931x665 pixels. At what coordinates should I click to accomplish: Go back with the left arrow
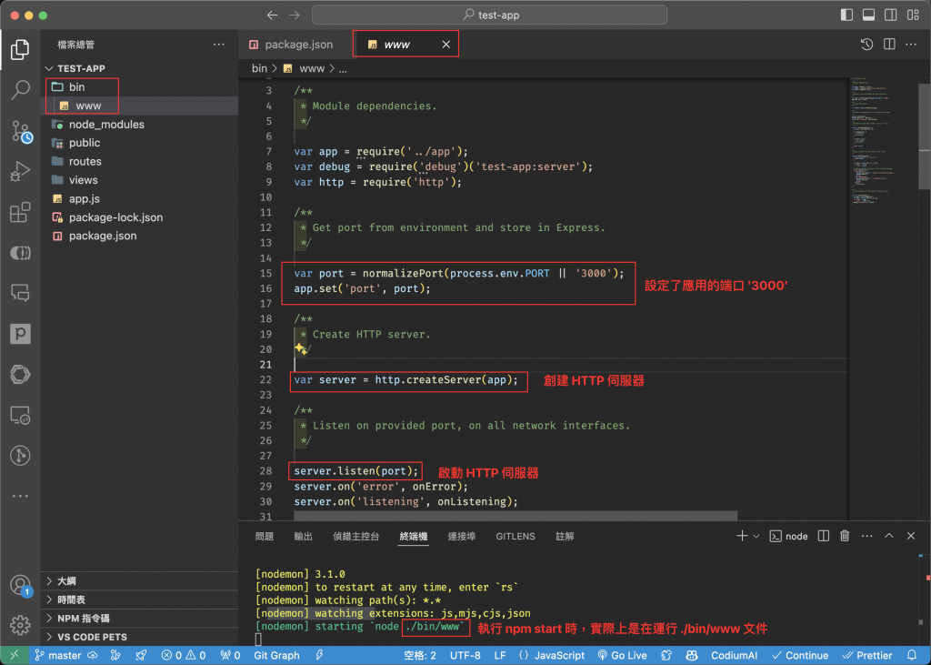272,15
